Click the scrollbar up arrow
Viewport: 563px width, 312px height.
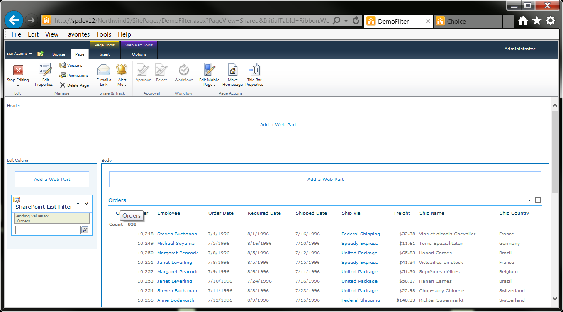(x=555, y=106)
